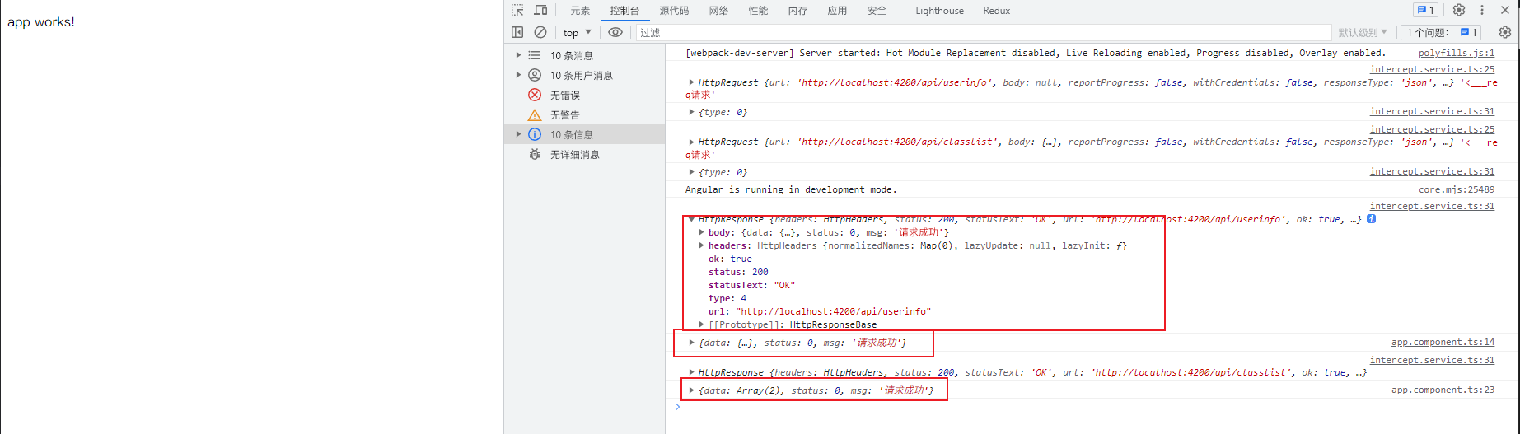The width and height of the screenshot is (1520, 434).
Task: Switch to the 网络 tab
Action: (x=718, y=11)
